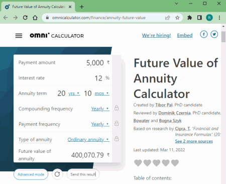Click the We're hiring! link

(156, 35)
